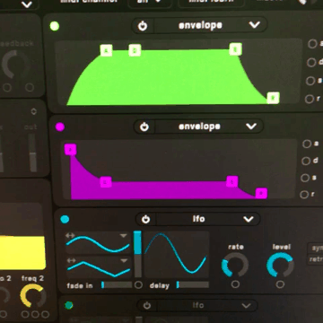
Task: Open the sine waveform selector triangle
Action: tap(124, 236)
